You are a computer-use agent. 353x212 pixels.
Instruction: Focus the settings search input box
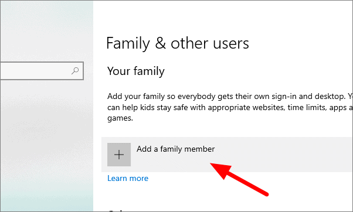point(42,71)
